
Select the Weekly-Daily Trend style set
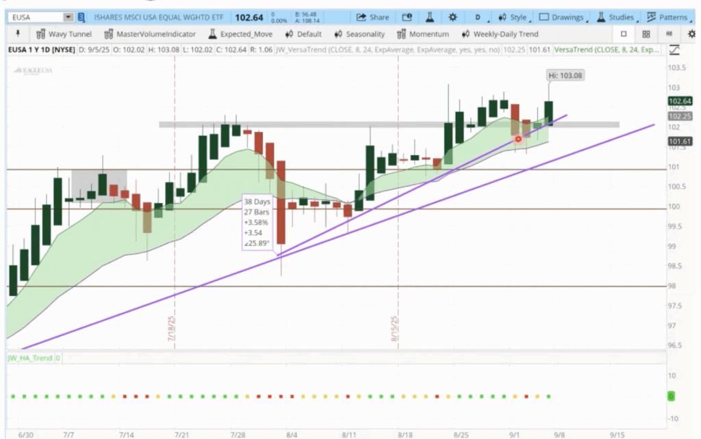point(500,34)
